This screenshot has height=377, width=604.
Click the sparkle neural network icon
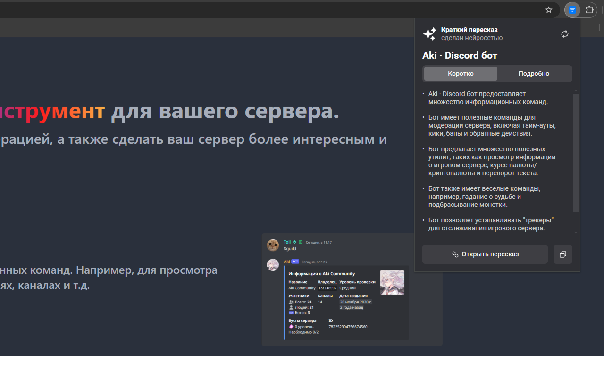429,34
